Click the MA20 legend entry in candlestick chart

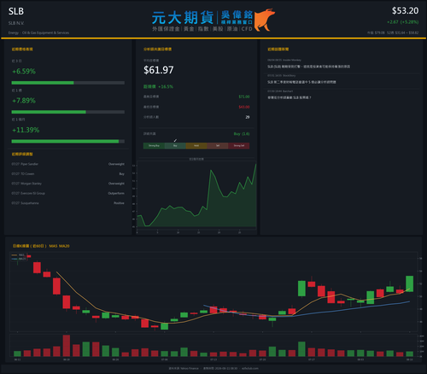(x=19, y=259)
